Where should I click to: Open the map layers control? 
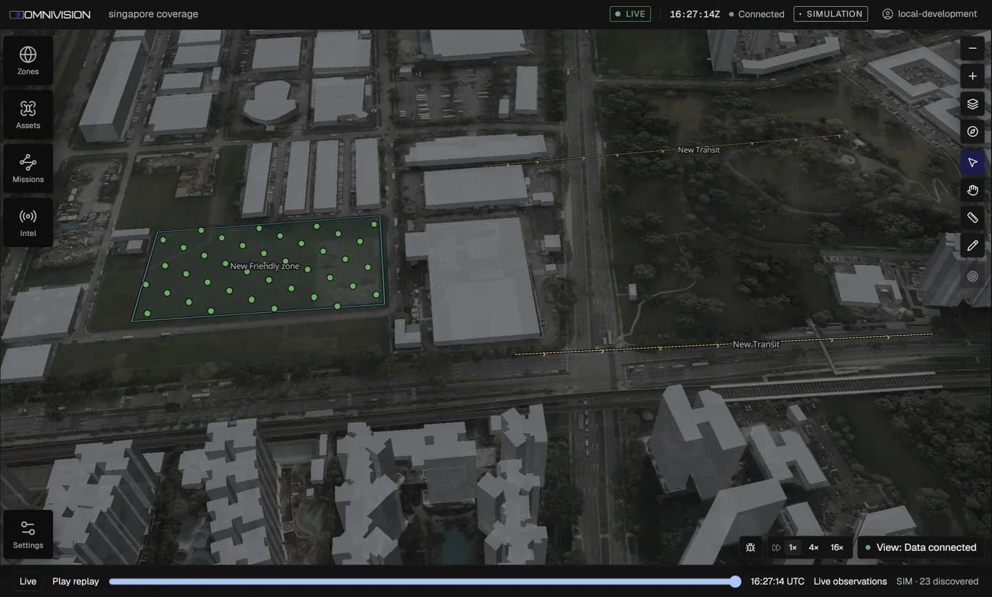coord(972,104)
